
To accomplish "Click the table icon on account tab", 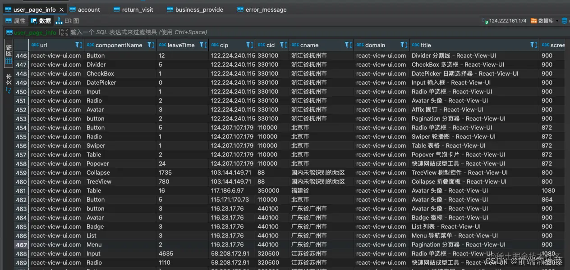I will pos(73,9).
